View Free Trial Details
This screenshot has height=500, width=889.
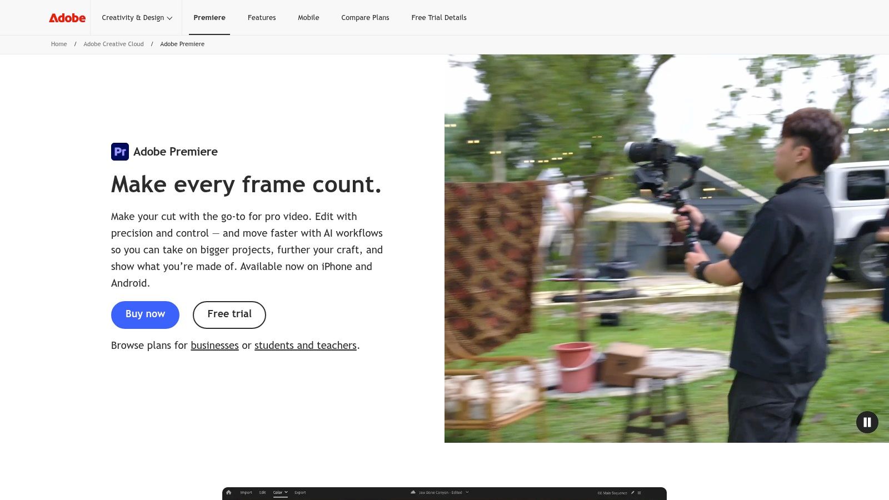point(439,18)
